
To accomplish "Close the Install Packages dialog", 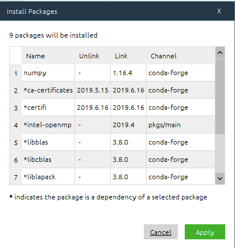I will pyautogui.click(x=219, y=11).
